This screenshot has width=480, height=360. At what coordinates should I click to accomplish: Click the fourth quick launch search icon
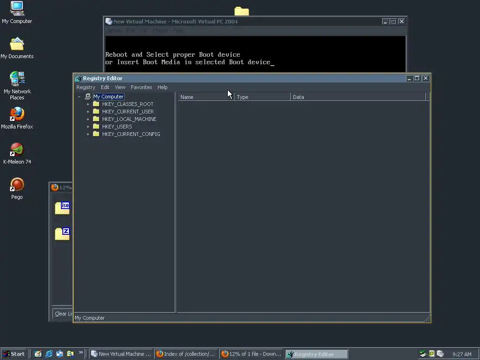click(x=70, y=354)
